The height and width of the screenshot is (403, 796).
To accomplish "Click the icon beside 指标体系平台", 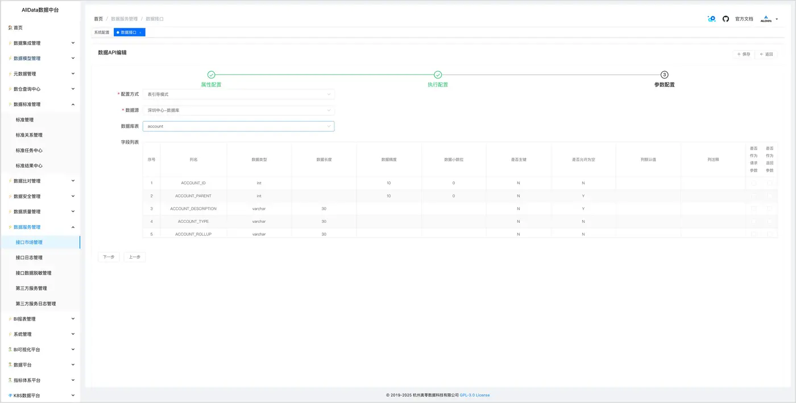I will [10, 380].
